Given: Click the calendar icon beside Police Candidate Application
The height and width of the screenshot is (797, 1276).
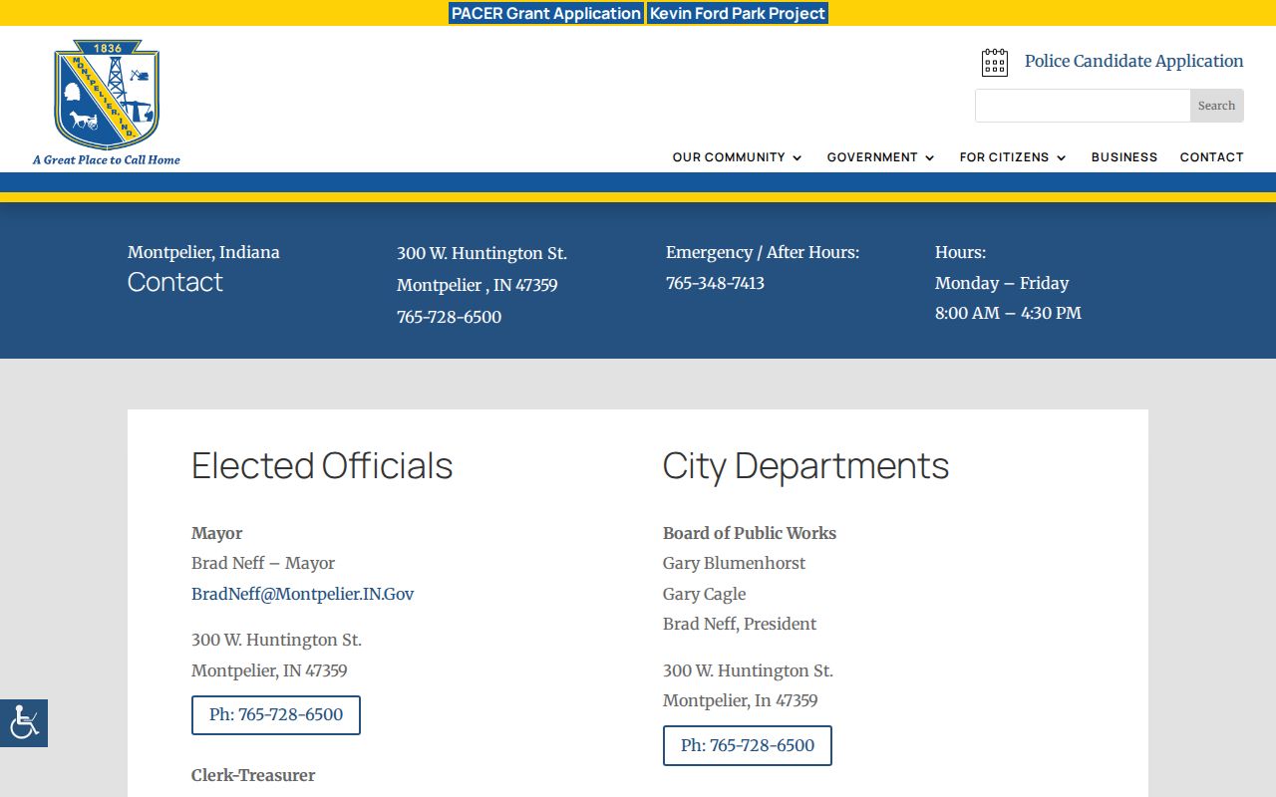Looking at the screenshot, I should (x=995, y=62).
